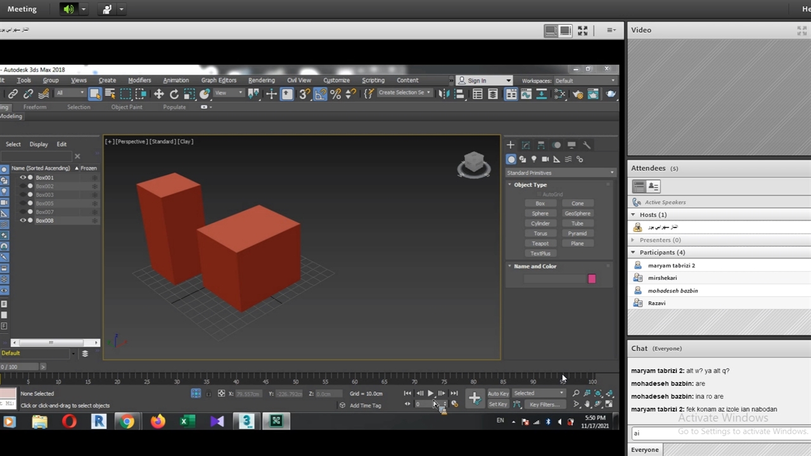811x456 pixels.
Task: Open the Modifiers menu
Action: pyautogui.click(x=139, y=80)
